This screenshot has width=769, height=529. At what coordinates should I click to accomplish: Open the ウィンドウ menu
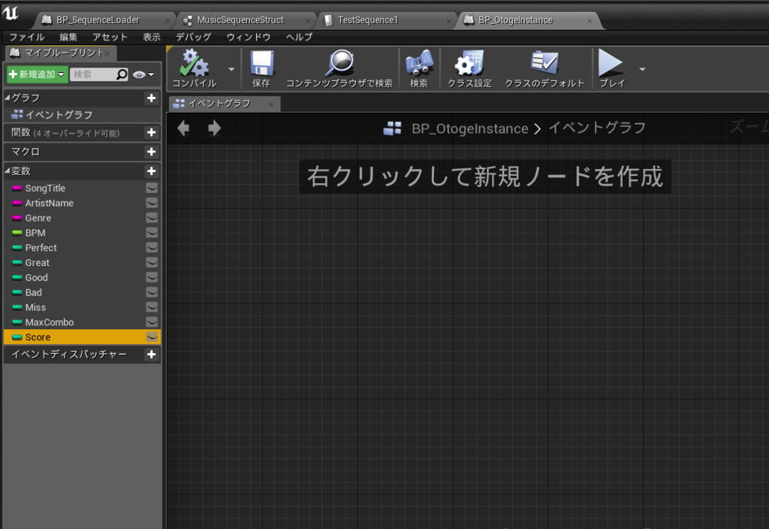249,38
